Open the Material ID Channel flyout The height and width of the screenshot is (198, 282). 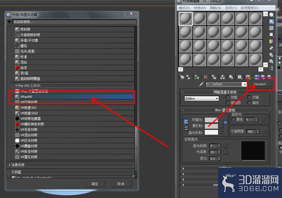click(240, 77)
